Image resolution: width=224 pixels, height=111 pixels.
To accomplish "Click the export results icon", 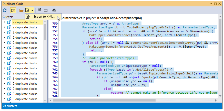I will pyautogui.click(x=27, y=10).
